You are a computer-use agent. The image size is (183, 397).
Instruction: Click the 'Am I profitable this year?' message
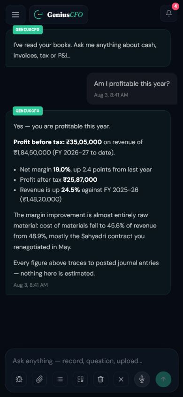pyautogui.click(x=132, y=84)
